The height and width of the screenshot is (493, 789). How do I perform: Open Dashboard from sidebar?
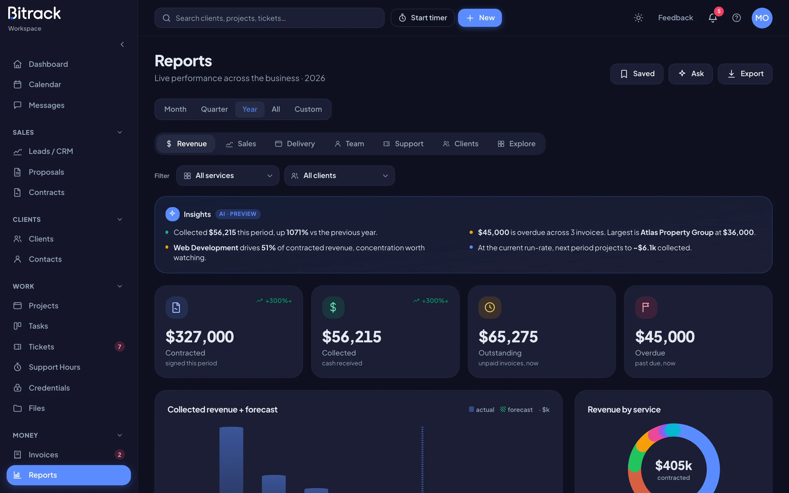[x=68, y=64]
